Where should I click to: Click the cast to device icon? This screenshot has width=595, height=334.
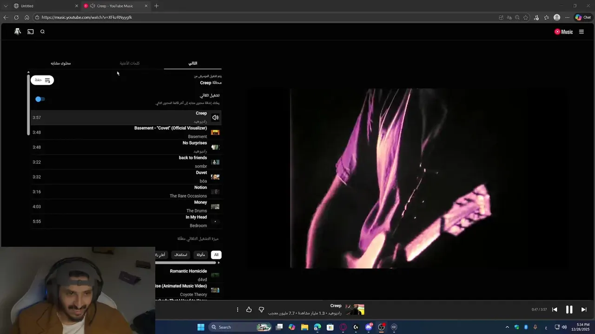point(30,32)
